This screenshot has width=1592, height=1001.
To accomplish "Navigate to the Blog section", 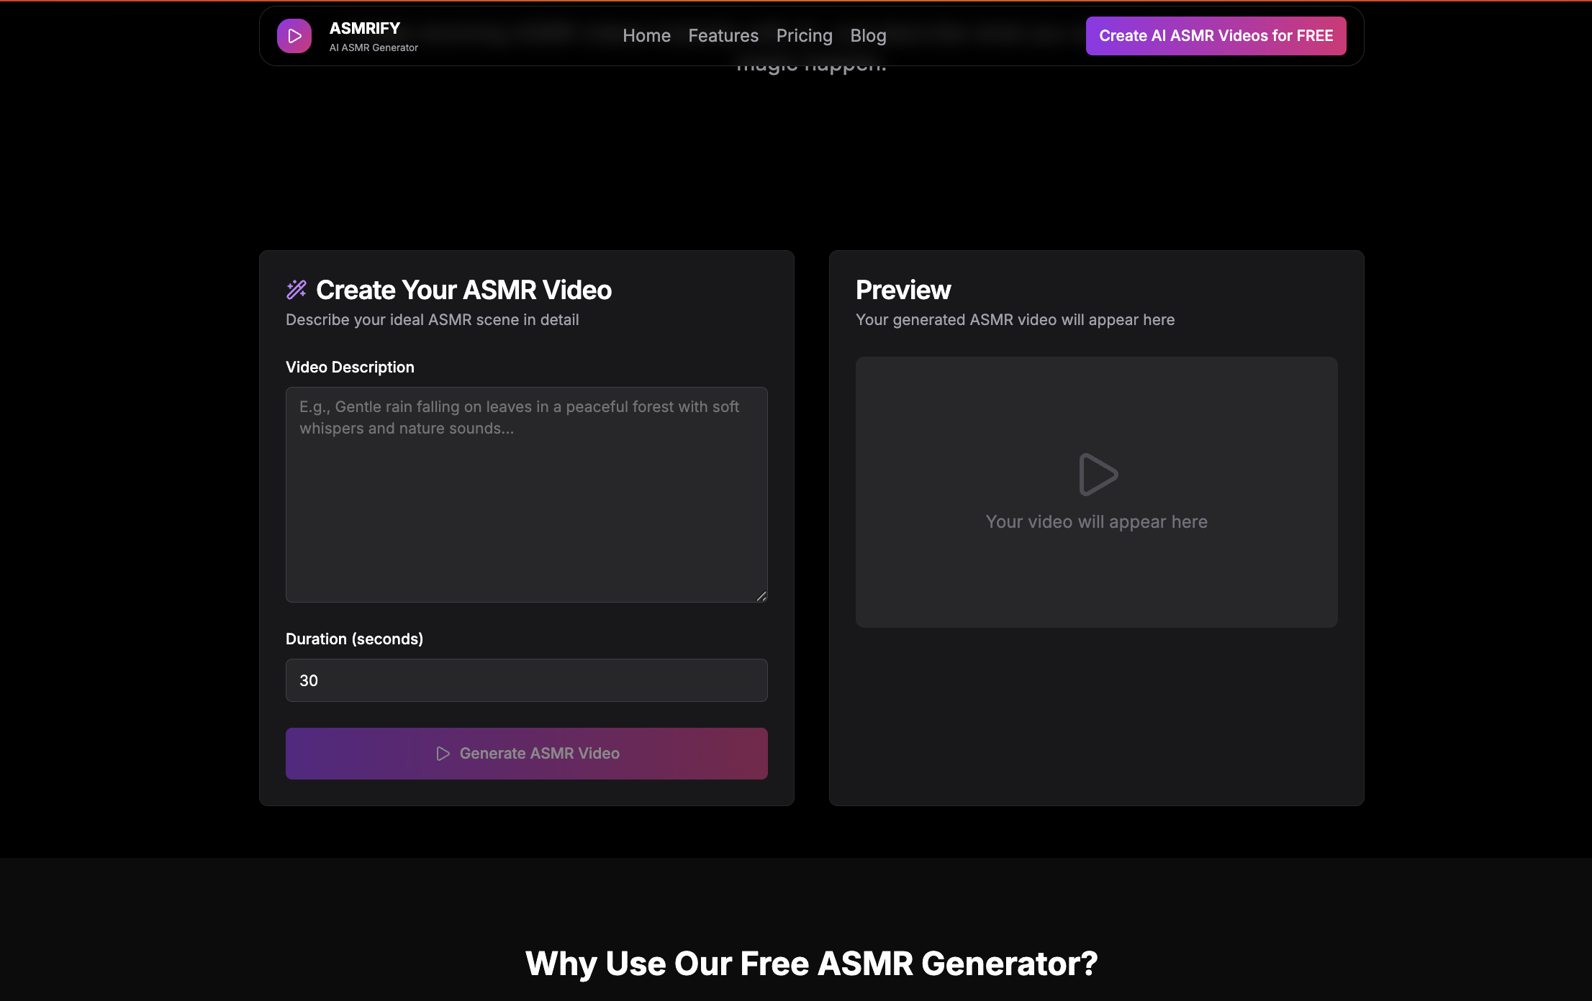I will click(x=867, y=35).
